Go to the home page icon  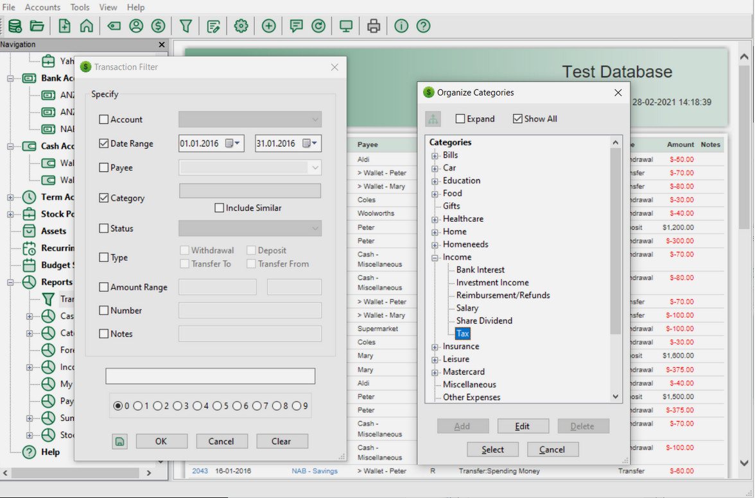coord(87,26)
